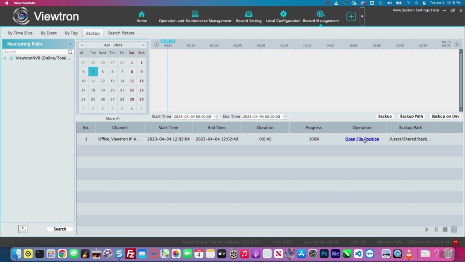Image resolution: width=465 pixels, height=262 pixels.
Task: Open Terminal from the dock
Action: (40, 254)
